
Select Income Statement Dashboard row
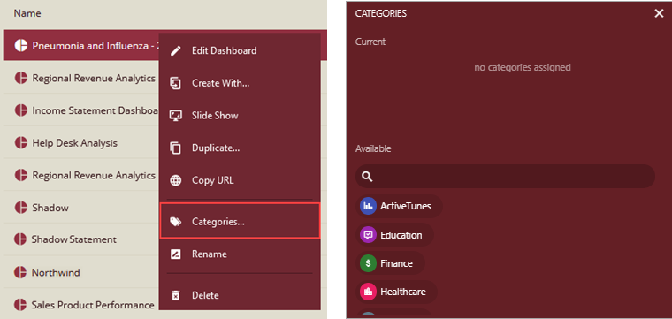coord(81,110)
